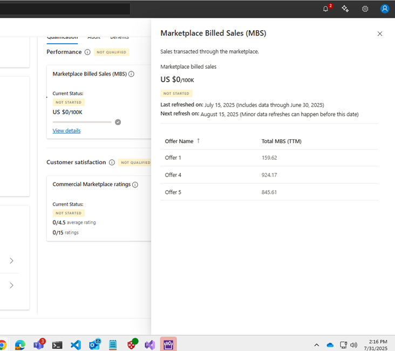Click the MBS progress bar
This screenshot has height=351, width=395.
coord(82,122)
